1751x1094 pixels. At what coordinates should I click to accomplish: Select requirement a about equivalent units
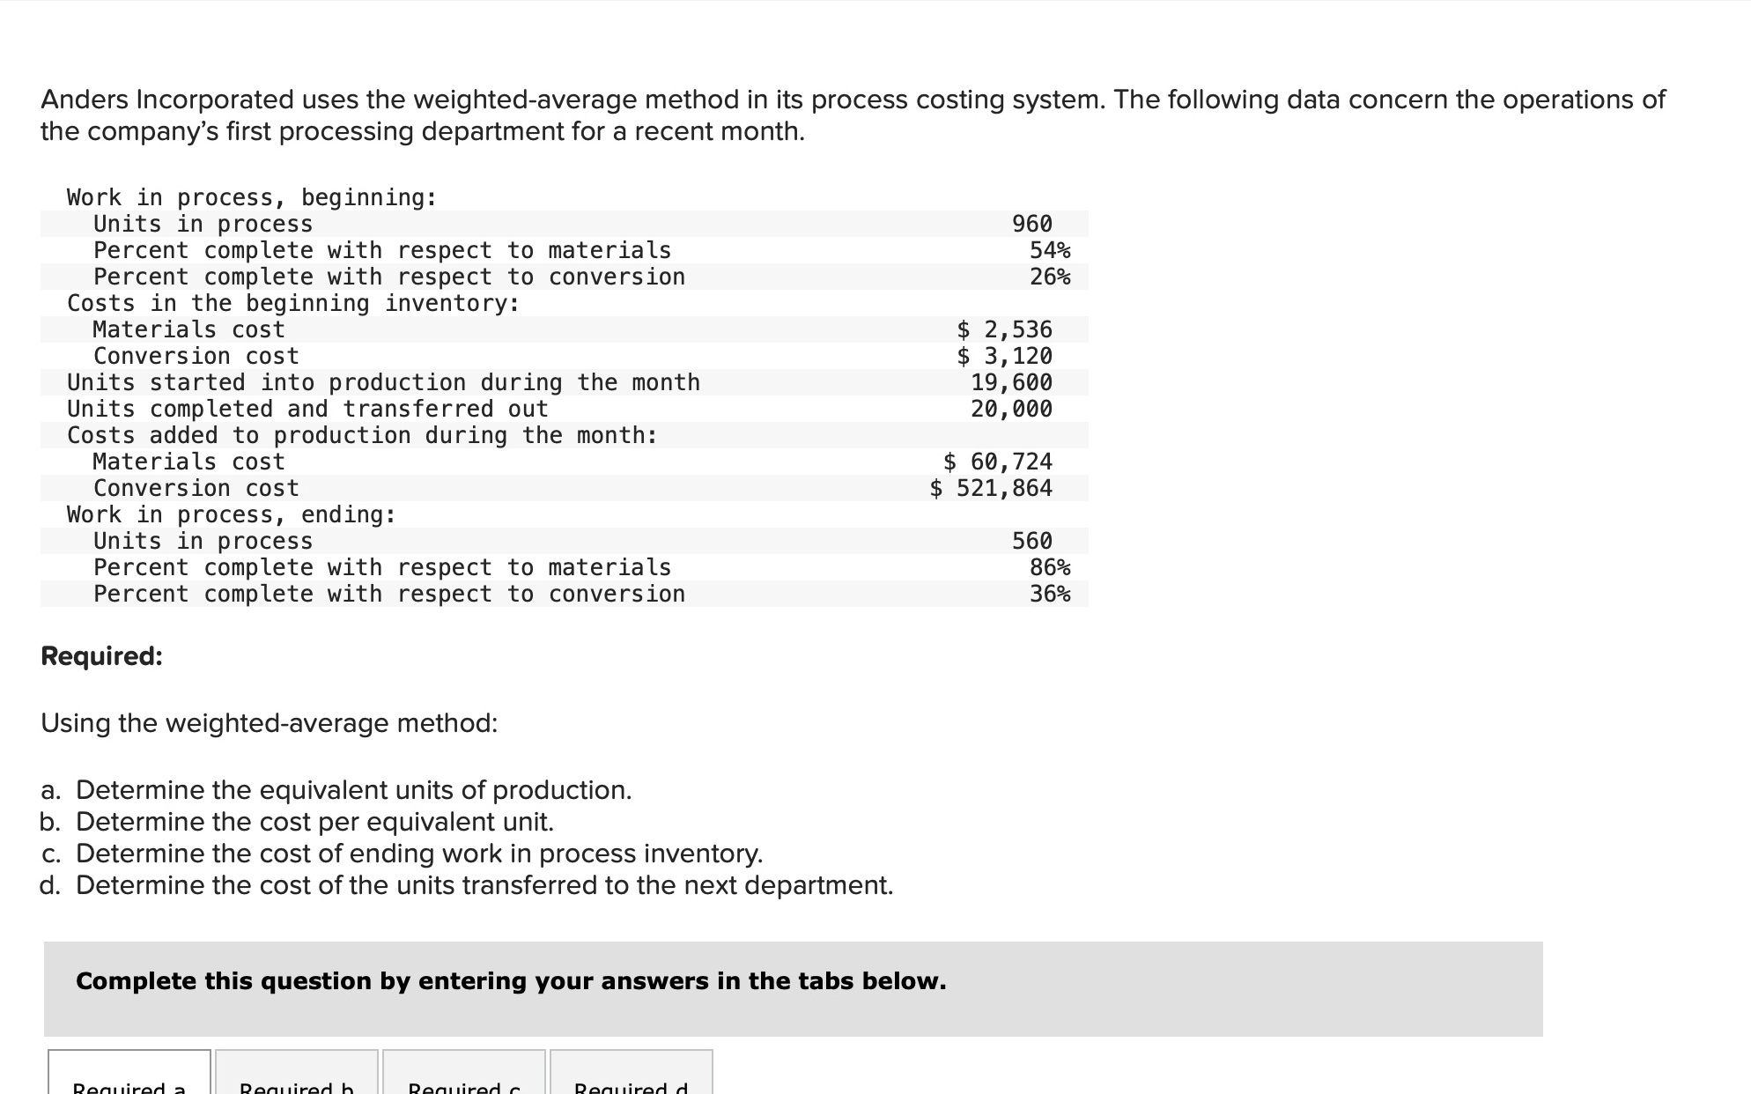(x=336, y=790)
